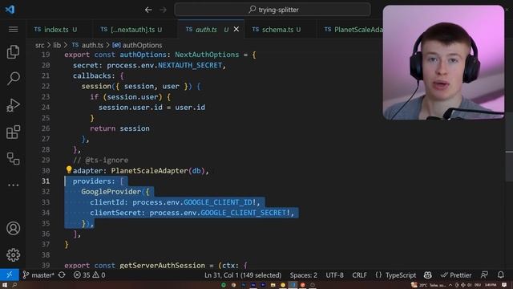This screenshot has width=513, height=289.
Task: Open Problems showing 35 errors
Action: [89, 275]
